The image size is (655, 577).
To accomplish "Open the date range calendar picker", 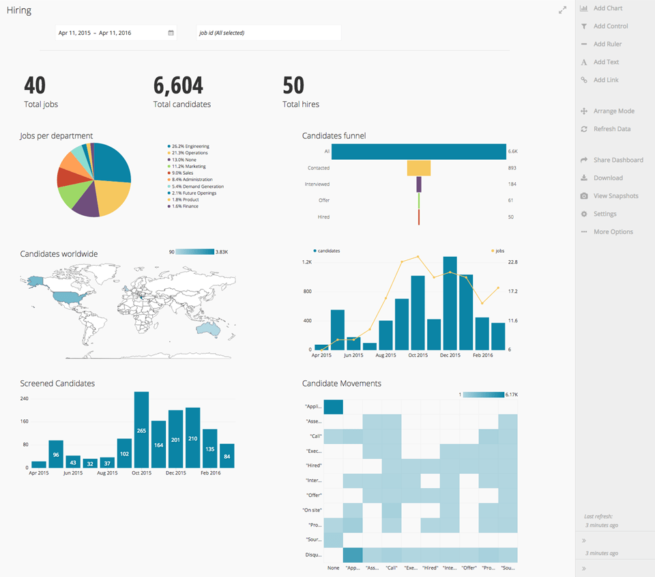I will 171,32.
